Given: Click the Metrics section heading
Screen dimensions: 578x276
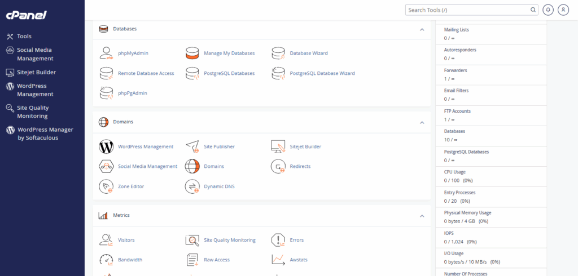Looking at the screenshot, I should point(121,215).
